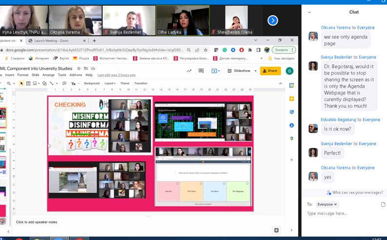
Task: Open the Add-ons menu
Action: click(x=76, y=75)
